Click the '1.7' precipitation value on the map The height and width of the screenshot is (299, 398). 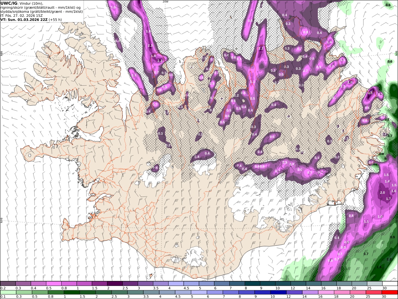388,199
